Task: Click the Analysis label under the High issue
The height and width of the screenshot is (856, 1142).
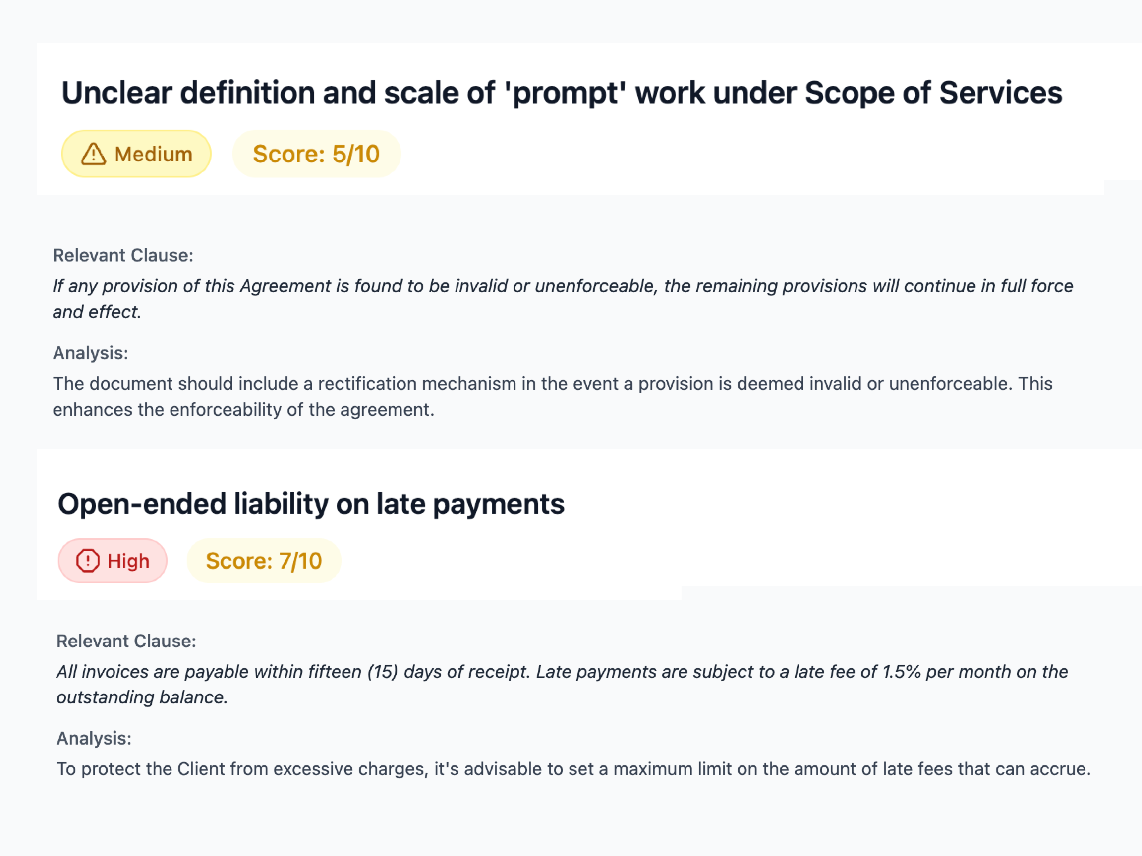Action: (x=94, y=739)
